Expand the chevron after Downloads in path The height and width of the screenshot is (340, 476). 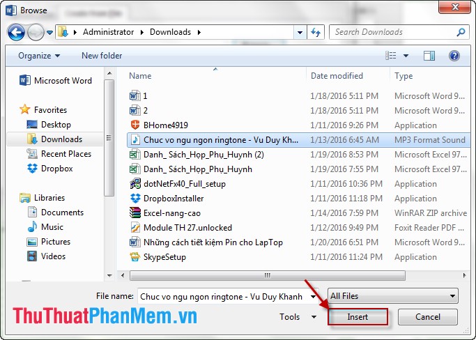coord(199,32)
